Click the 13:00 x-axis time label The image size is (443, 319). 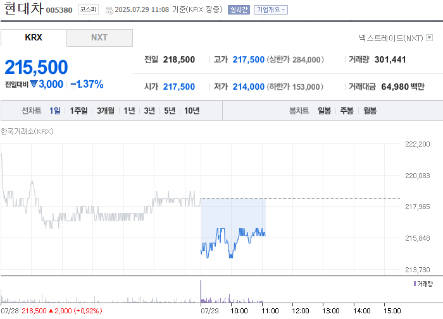click(331, 311)
